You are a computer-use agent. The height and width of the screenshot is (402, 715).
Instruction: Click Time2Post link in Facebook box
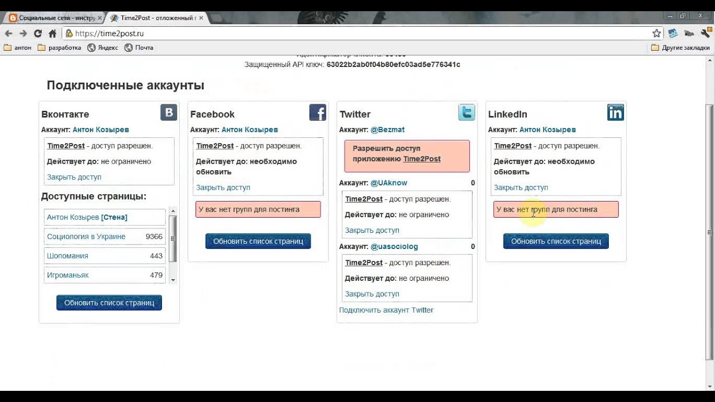pyautogui.click(x=215, y=146)
